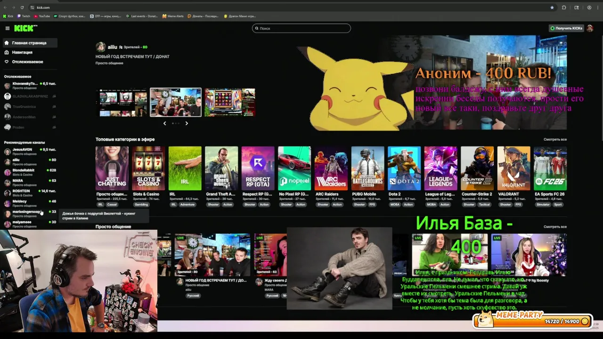Open BlondeRabbit recommended channel

point(30,172)
